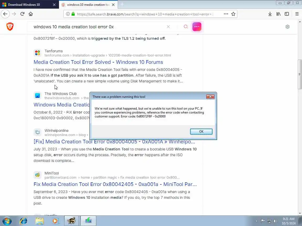302x226 pixels.
Task: Open the pink Brave AI chat button
Action: (x=197, y=27)
